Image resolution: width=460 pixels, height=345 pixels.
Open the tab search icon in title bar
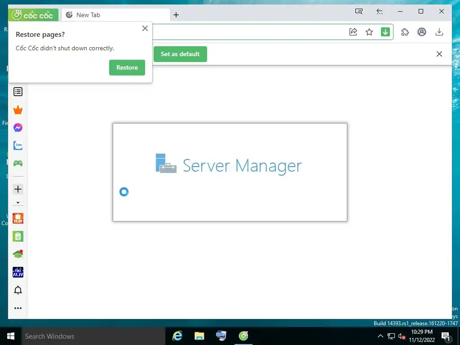[359, 11]
